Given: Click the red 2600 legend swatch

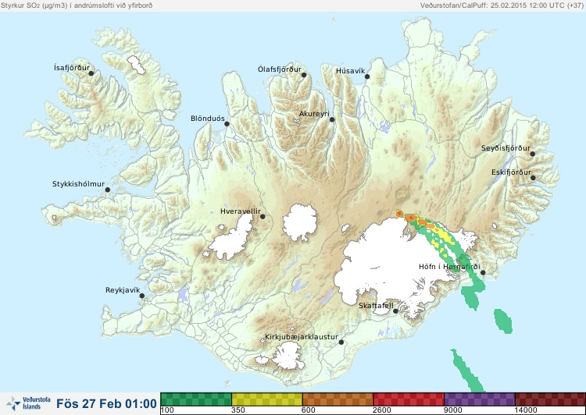Looking at the screenshot, I should pos(409,399).
